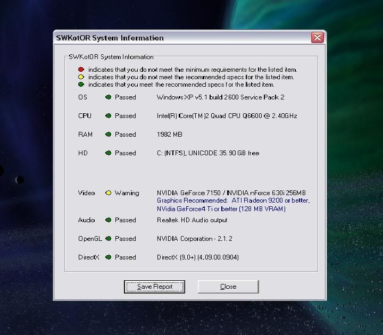This screenshot has width=383, height=335.
Task: Click the green status dot for HD
Action: point(108,153)
